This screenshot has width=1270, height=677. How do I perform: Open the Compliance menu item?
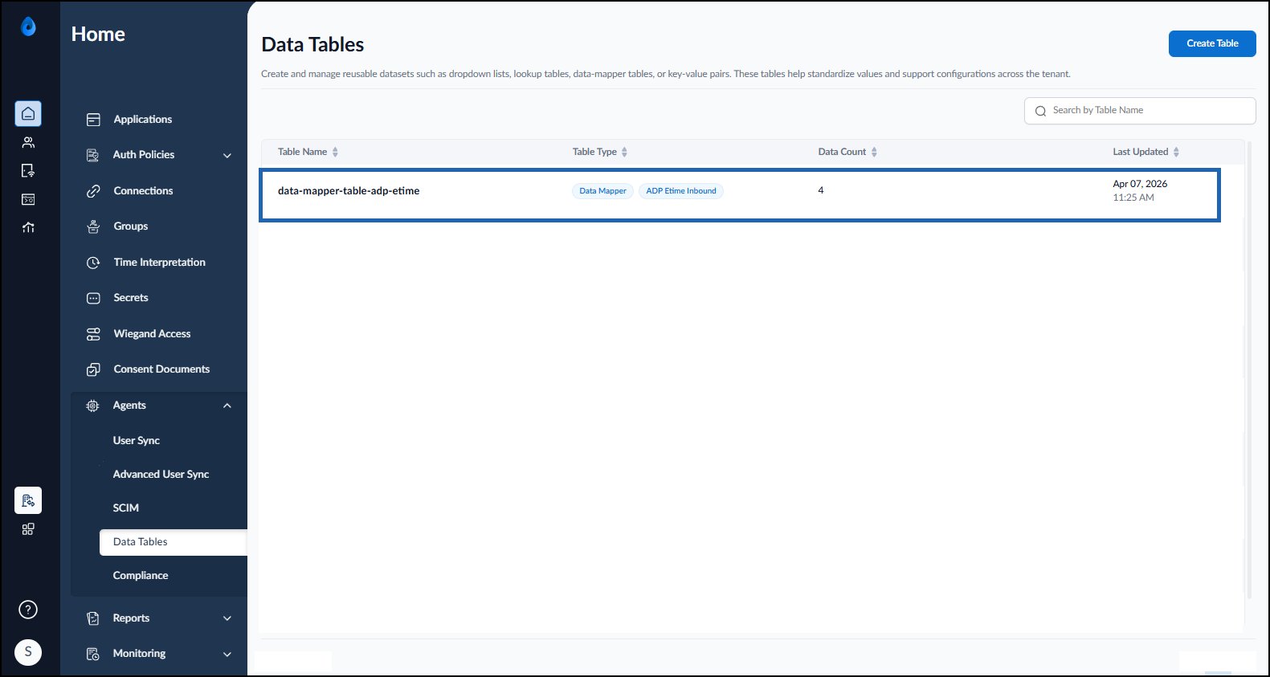tap(141, 576)
